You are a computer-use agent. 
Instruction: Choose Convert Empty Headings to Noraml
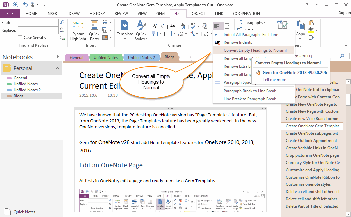[253, 50]
